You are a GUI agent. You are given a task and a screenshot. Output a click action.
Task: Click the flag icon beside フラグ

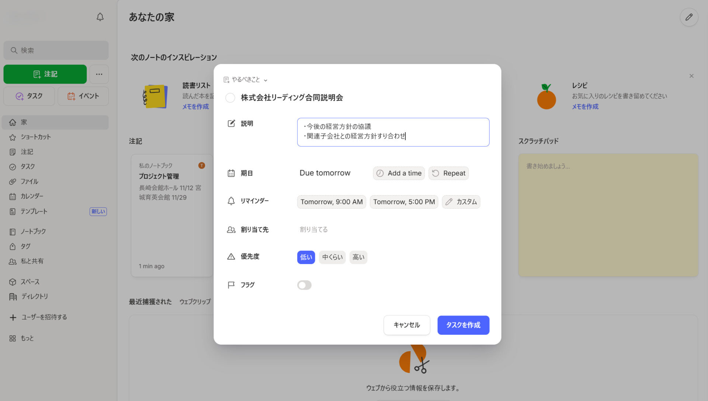pyautogui.click(x=231, y=285)
